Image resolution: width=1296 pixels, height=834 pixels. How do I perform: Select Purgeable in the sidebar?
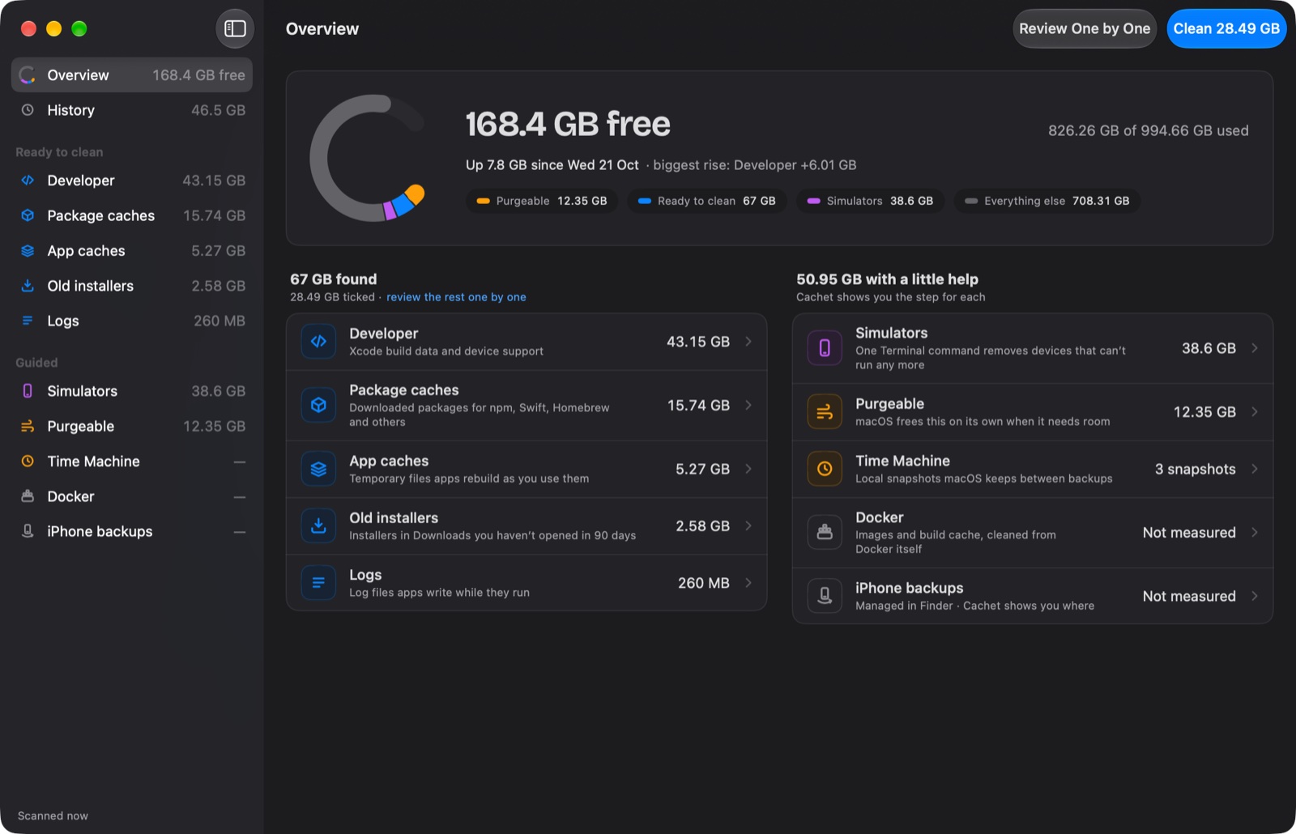pyautogui.click(x=132, y=426)
